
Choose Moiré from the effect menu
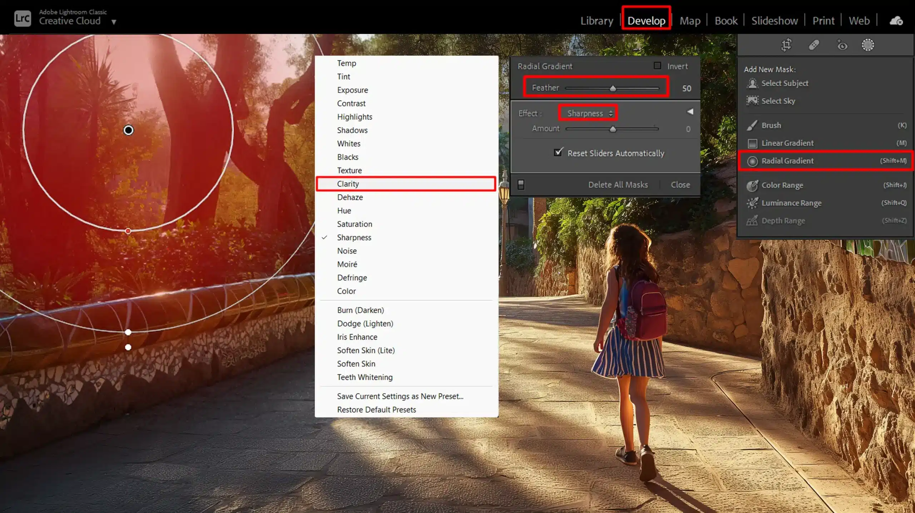tap(406, 264)
